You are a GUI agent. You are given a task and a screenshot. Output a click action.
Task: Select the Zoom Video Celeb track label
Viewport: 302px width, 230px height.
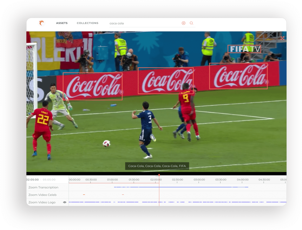[x=42, y=195]
